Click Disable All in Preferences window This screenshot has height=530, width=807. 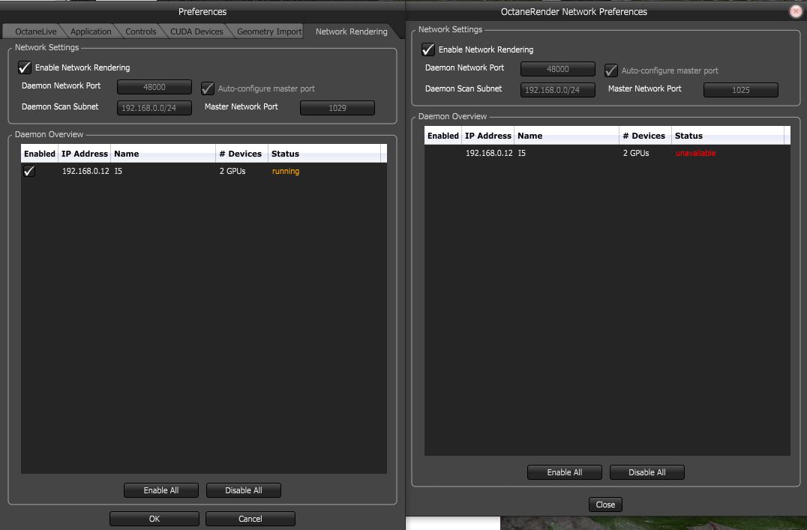pos(244,490)
